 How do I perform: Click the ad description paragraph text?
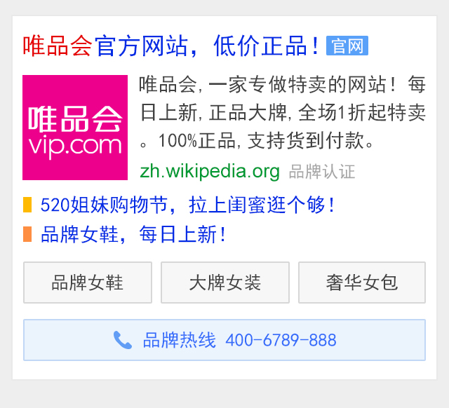pyautogui.click(x=283, y=112)
